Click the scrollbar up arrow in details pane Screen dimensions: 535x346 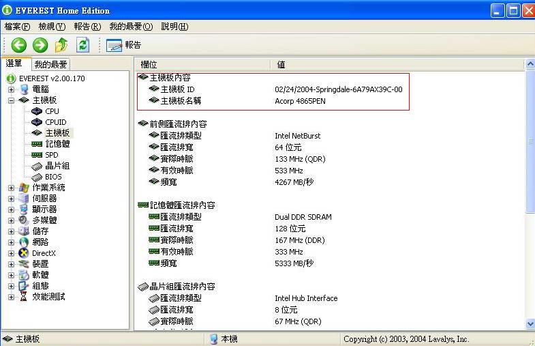tap(530, 64)
